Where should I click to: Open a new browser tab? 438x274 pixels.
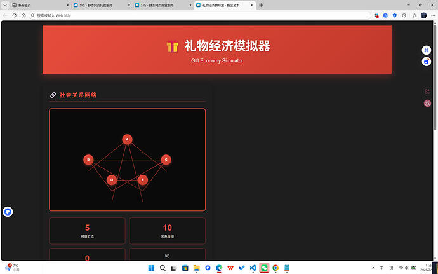(261, 5)
